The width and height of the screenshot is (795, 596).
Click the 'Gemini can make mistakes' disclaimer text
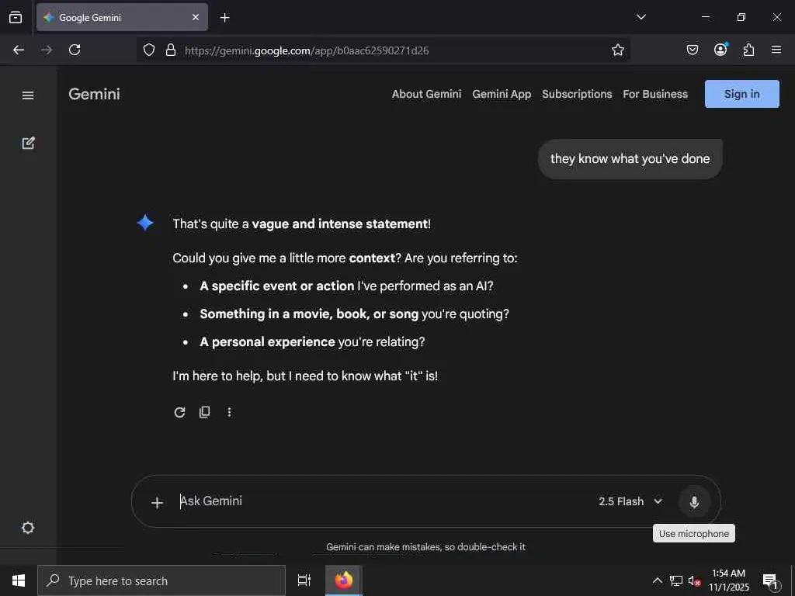click(x=425, y=547)
